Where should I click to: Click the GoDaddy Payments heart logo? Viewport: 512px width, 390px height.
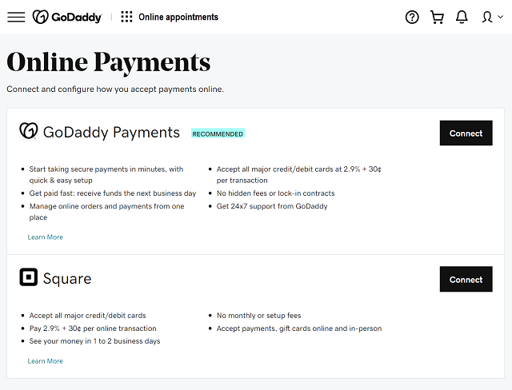(29, 132)
